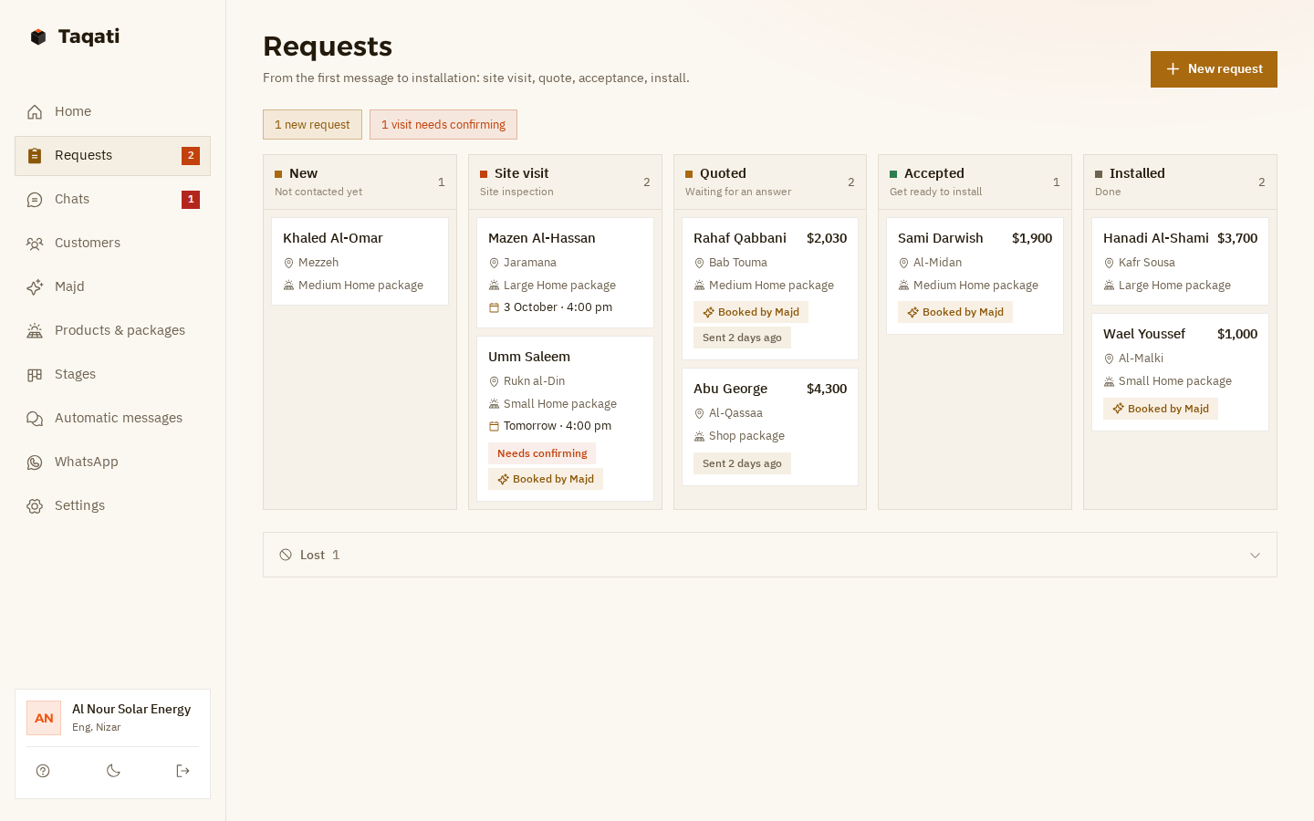Click the Automatic messages icon
Viewport: 1314px width, 821px height.
click(x=35, y=418)
